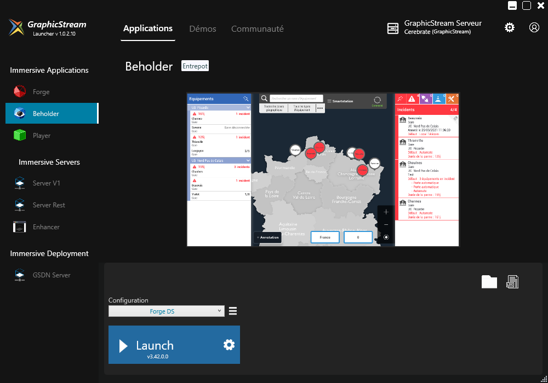
Task: Switch to the Applications tab
Action: (x=148, y=28)
